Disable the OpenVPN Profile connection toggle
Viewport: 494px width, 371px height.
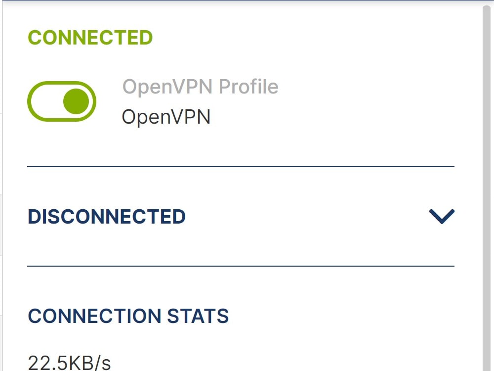tap(61, 101)
